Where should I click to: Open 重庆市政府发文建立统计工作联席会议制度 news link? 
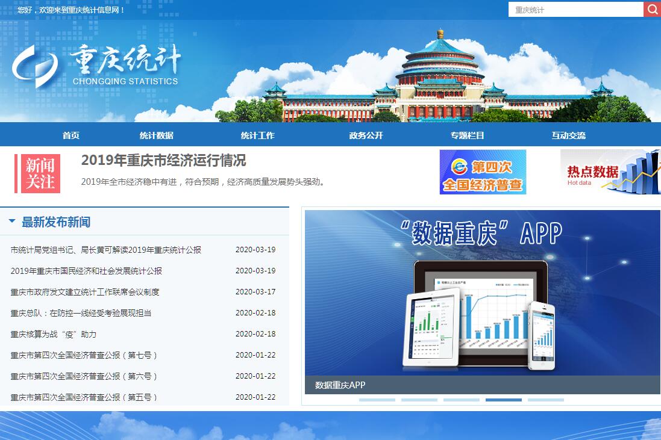pyautogui.click(x=85, y=292)
